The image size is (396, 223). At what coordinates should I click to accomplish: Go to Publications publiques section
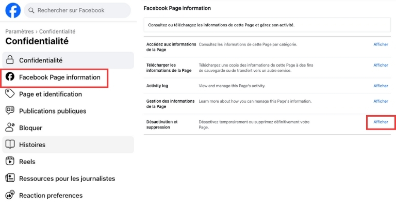68,111
